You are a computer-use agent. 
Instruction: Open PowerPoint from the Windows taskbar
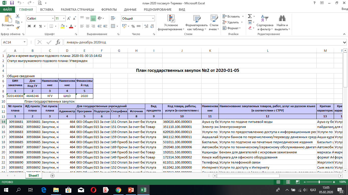(x=131, y=190)
